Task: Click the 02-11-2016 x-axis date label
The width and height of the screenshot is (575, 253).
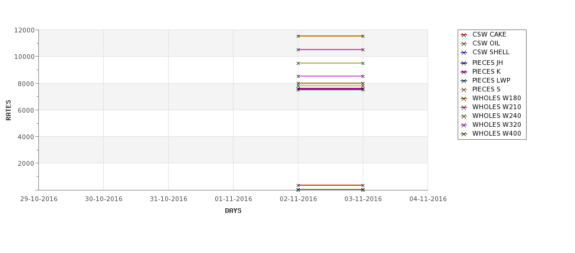Action: pyautogui.click(x=298, y=199)
